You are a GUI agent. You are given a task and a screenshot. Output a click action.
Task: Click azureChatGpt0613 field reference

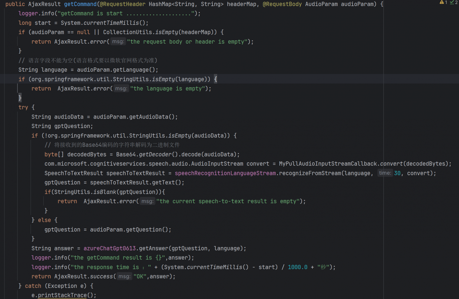[110, 248]
